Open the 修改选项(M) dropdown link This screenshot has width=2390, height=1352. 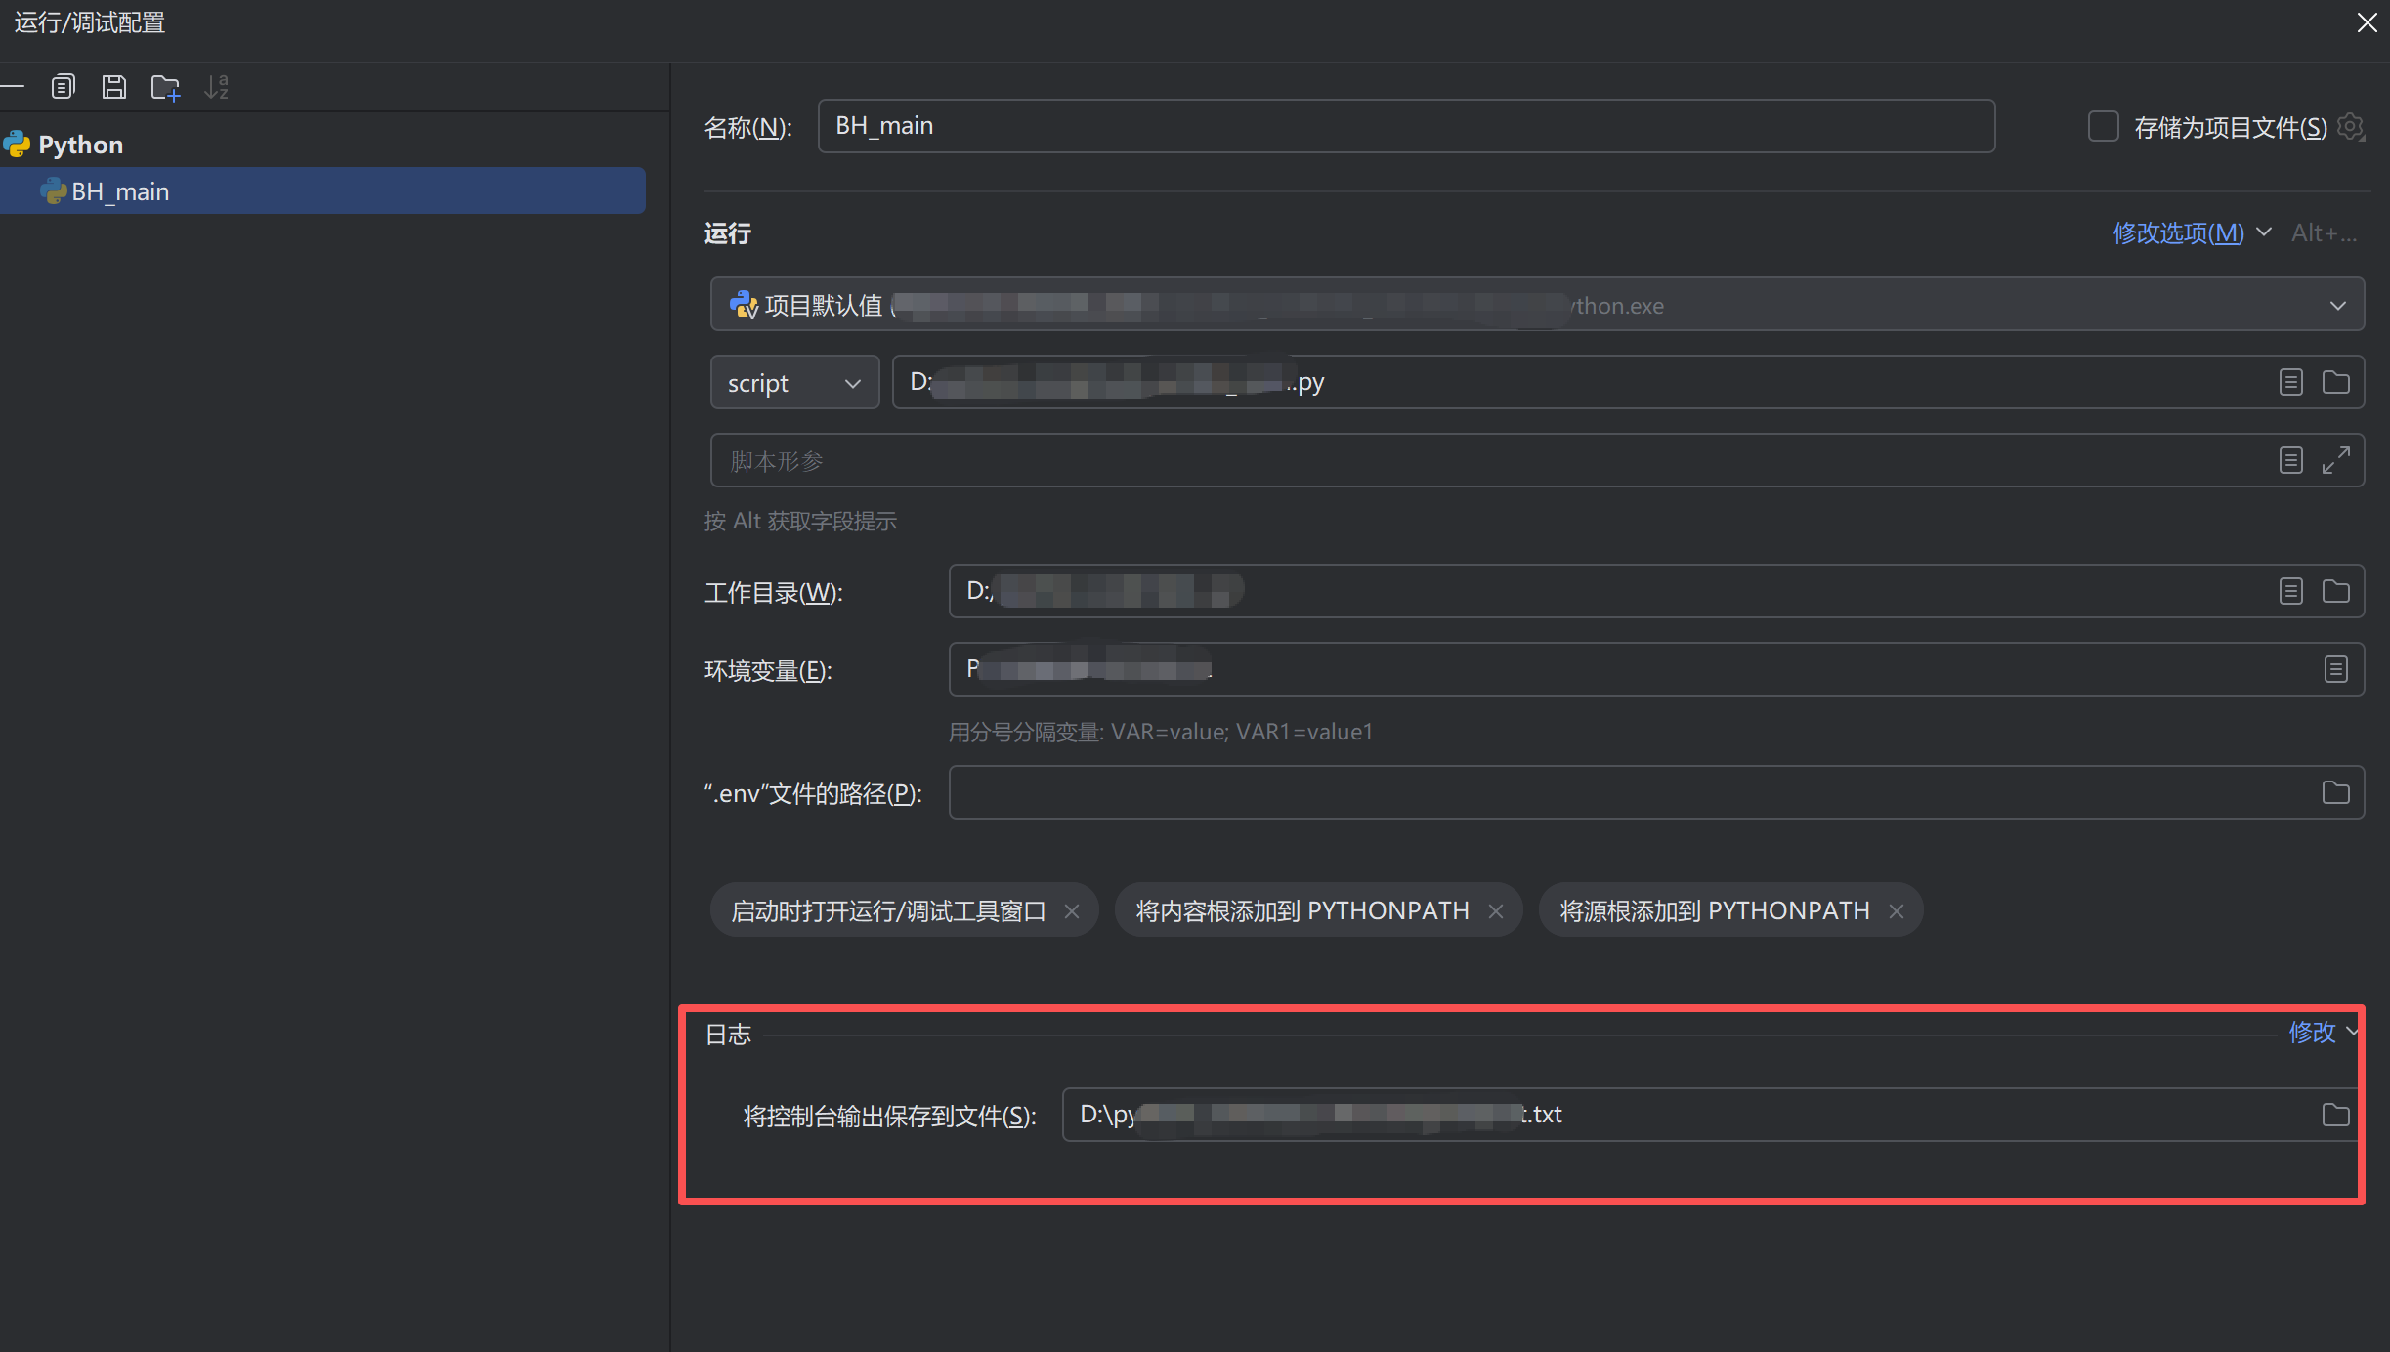point(2178,232)
